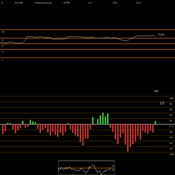The width and height of the screenshot is (175, 175).
Task: Click the 40 label on MR axis
Action: 171,115
